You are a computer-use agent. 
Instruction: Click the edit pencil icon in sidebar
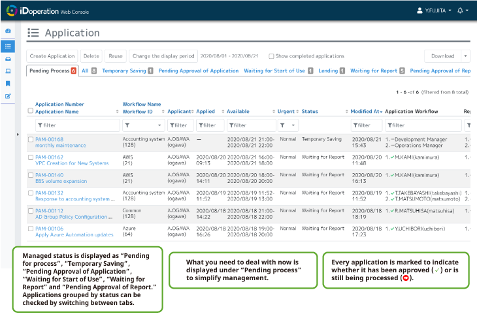8,96
